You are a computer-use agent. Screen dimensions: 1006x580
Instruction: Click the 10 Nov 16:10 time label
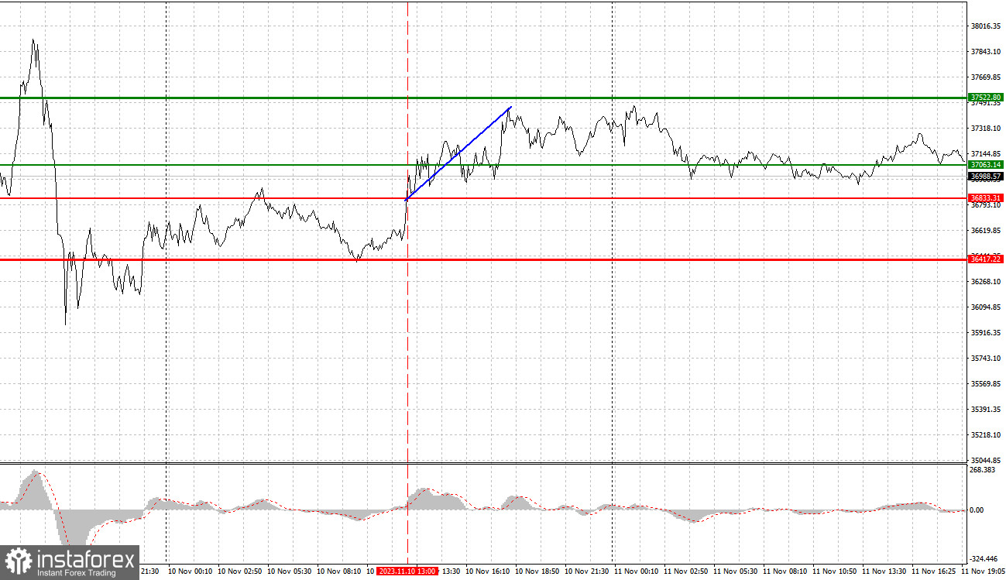point(488,571)
